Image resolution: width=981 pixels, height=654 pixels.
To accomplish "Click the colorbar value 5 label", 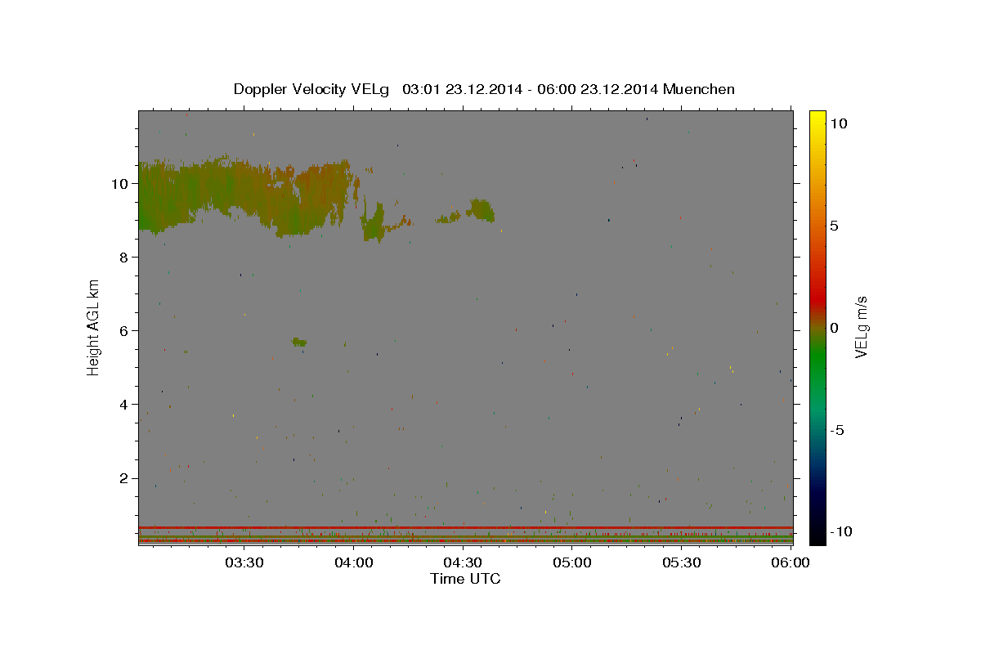I will coord(835,225).
